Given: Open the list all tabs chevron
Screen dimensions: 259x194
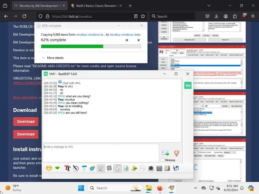Looking at the screenshot, I should (209, 6).
